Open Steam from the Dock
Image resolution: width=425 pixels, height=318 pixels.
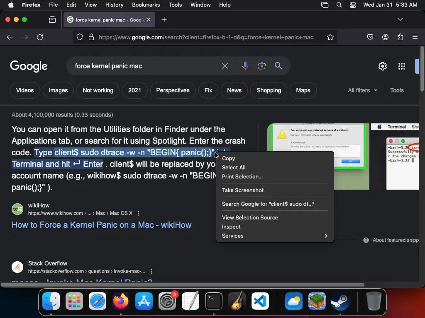click(340, 301)
